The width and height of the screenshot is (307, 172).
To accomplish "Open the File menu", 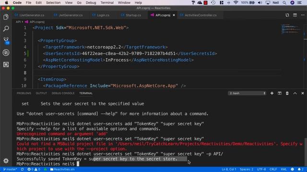I will click(x=28, y=2).
